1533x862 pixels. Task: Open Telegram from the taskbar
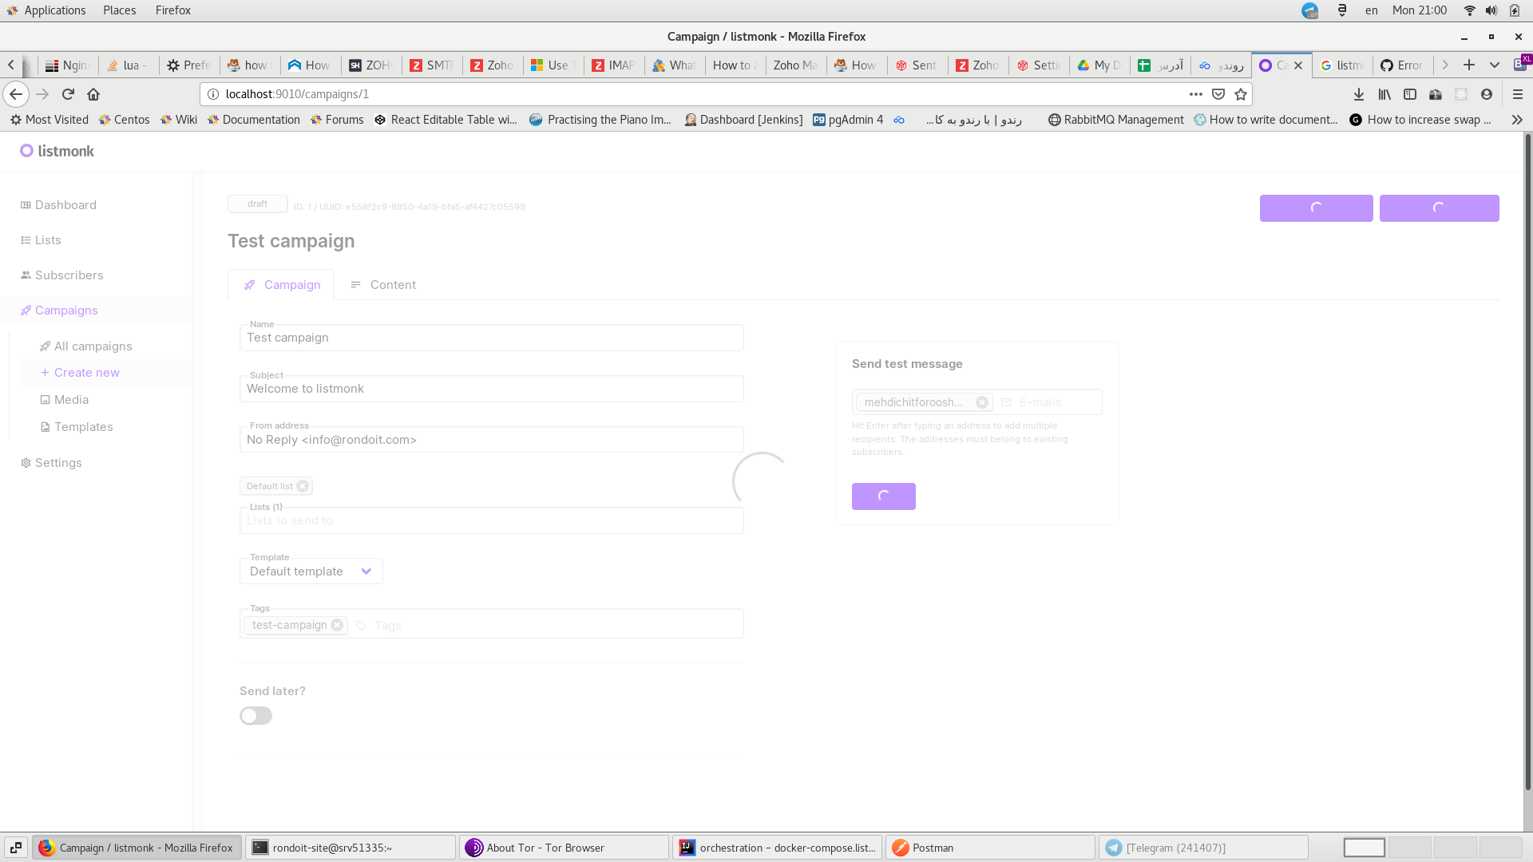point(1174,848)
